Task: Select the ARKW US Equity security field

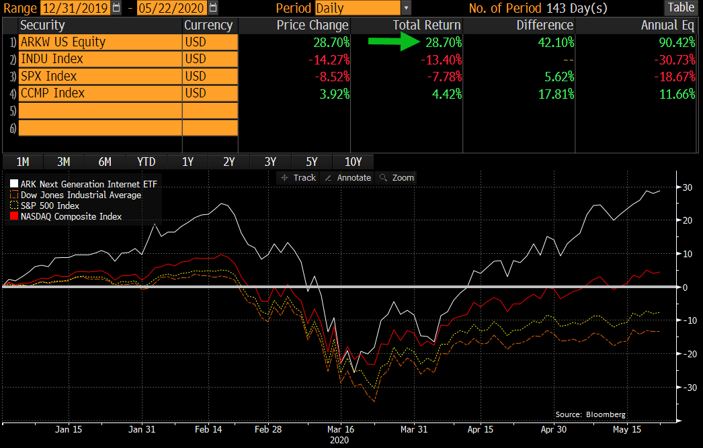Action: tap(100, 42)
